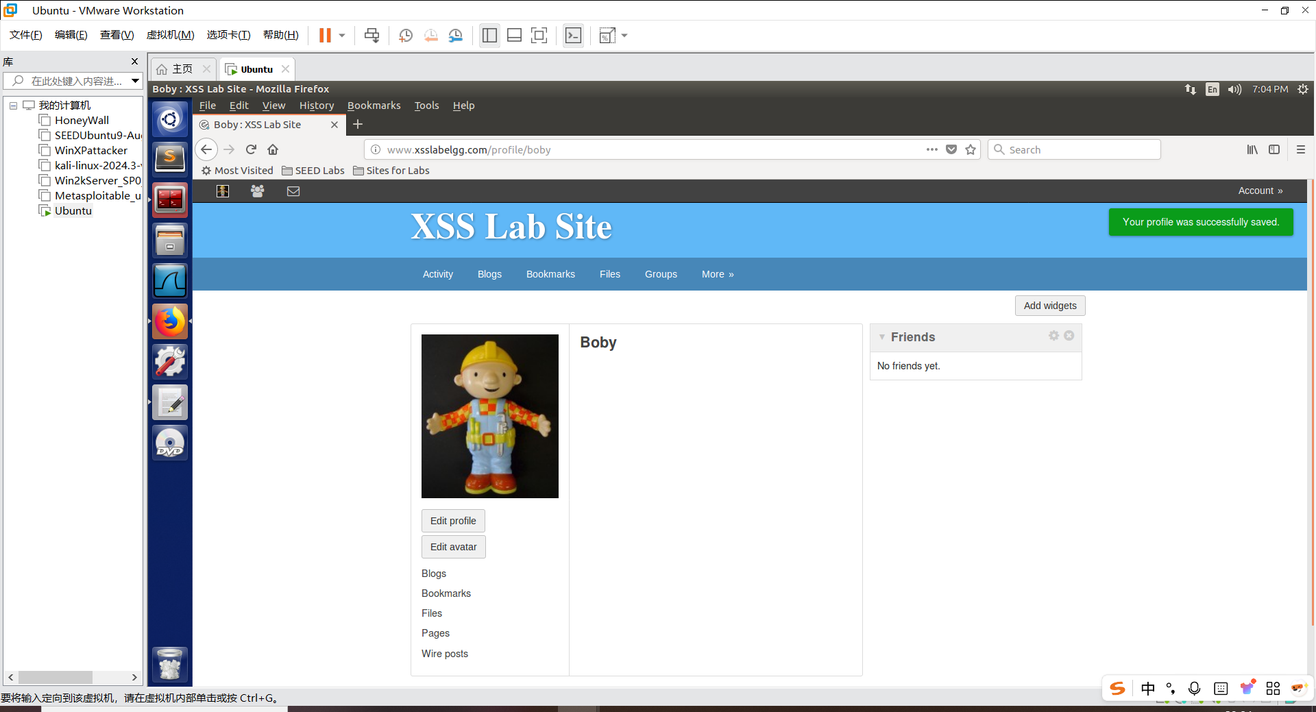Toggle the thumbnail bar view icon
Screen dimensions: 1316x712
(515, 36)
